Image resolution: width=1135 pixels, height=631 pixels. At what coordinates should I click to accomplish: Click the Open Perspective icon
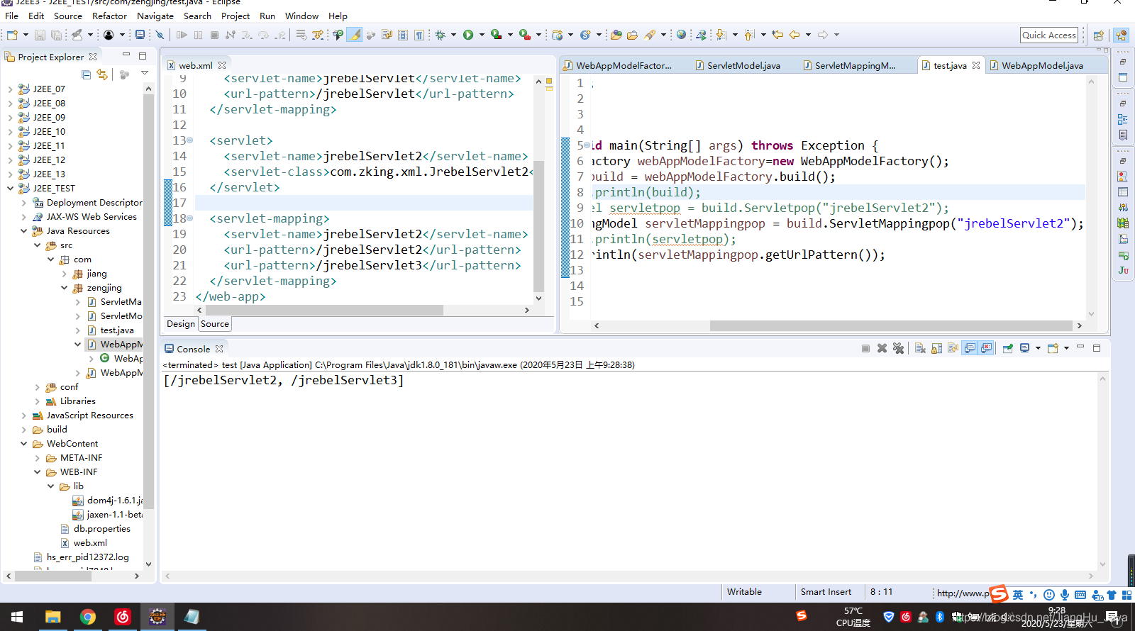1098,35
